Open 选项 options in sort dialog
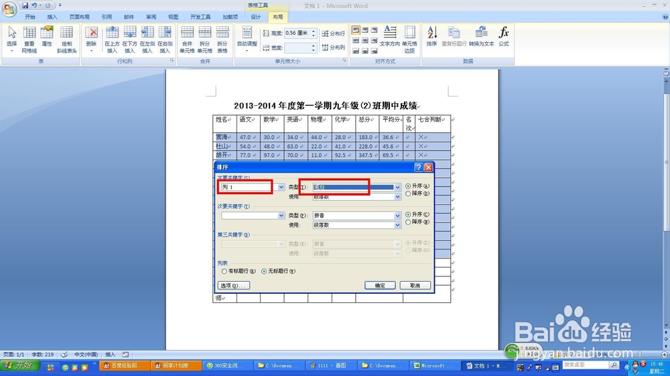The image size is (670, 376). [234, 286]
